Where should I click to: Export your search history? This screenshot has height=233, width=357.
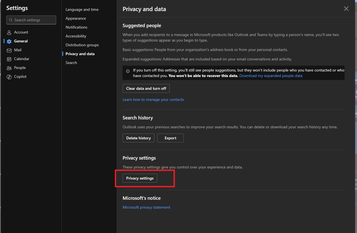coord(170,138)
